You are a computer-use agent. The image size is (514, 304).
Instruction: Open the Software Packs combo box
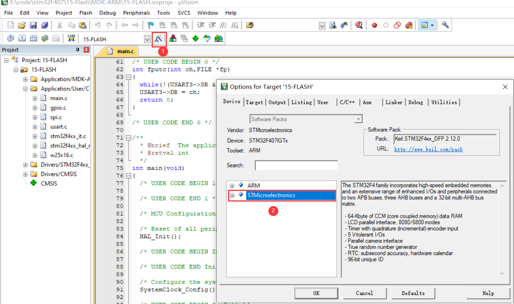pos(306,119)
